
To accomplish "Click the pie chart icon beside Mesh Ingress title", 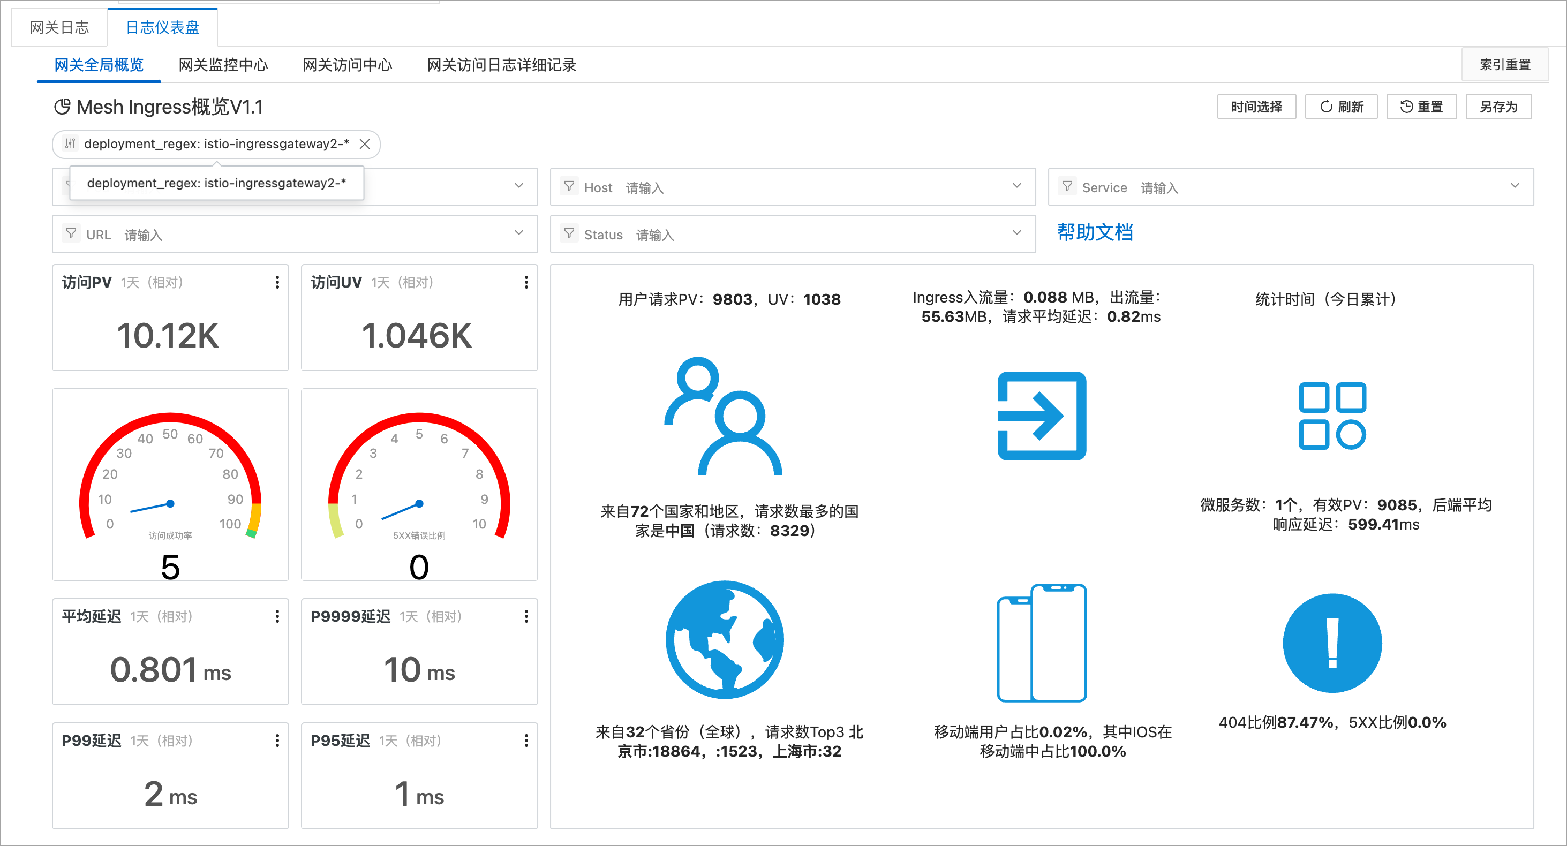I will pos(62,107).
